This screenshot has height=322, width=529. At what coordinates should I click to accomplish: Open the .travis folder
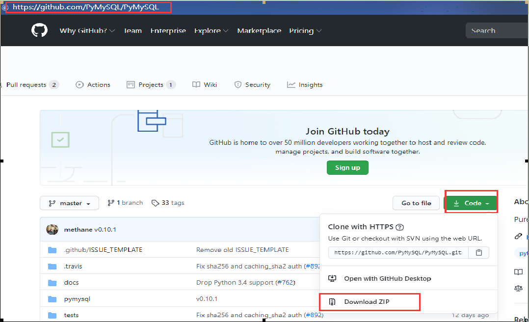(x=73, y=267)
